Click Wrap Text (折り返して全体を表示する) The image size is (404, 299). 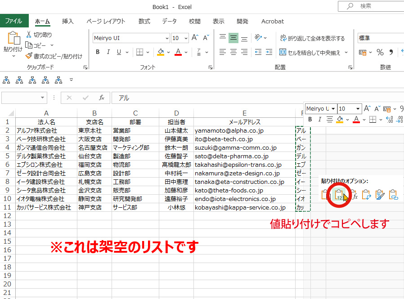coord(312,38)
